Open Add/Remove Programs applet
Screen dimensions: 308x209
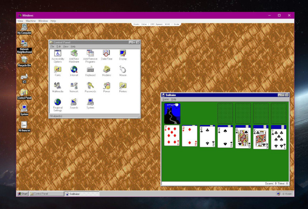click(x=90, y=56)
